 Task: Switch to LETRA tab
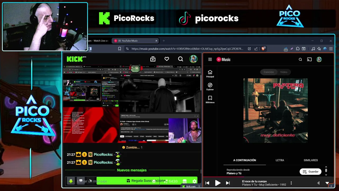tap(280, 160)
